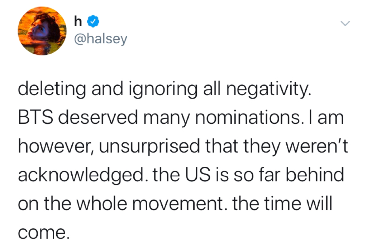The height and width of the screenshot is (249, 367).
Task: Click the final word "come."
Action: tap(44, 233)
